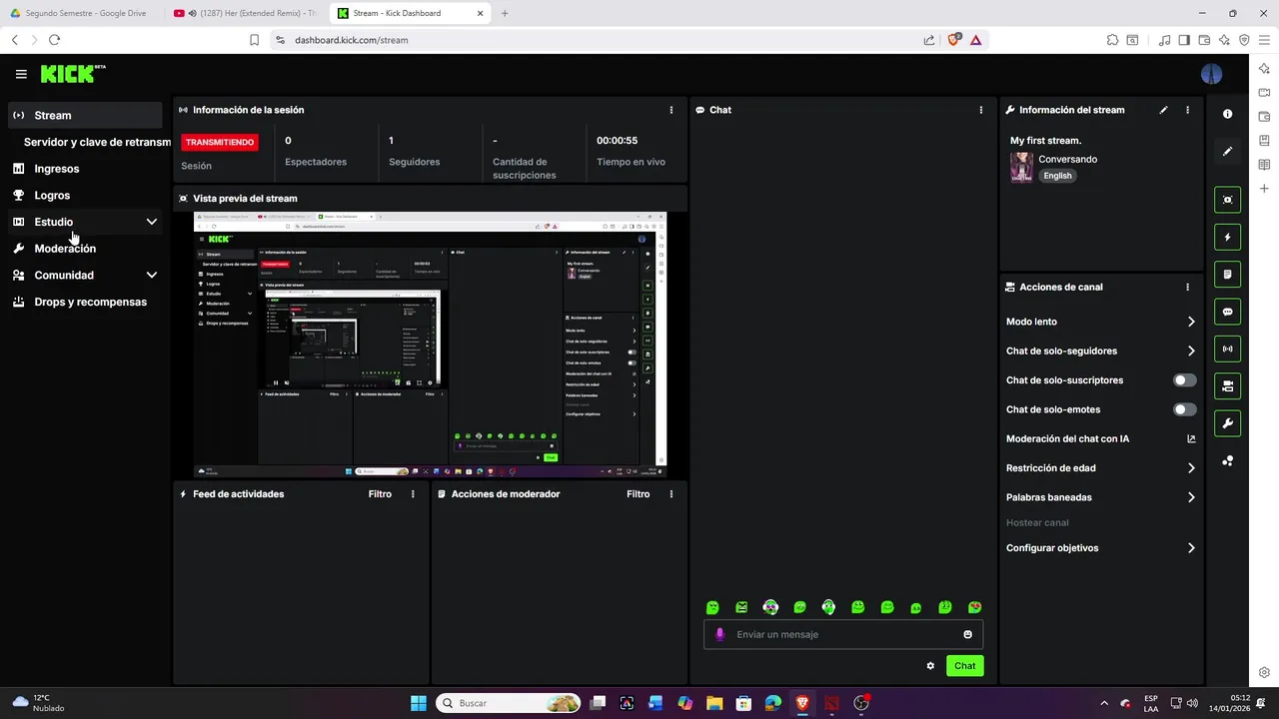Open Acciones de canal three-dot menu

tap(1187, 287)
